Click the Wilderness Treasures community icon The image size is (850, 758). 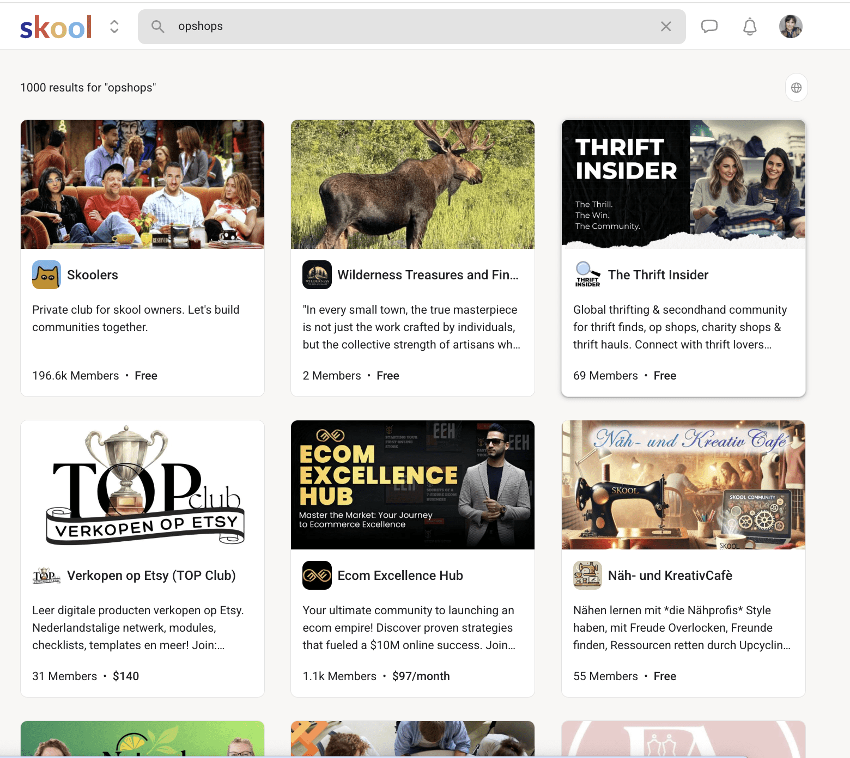(x=317, y=275)
